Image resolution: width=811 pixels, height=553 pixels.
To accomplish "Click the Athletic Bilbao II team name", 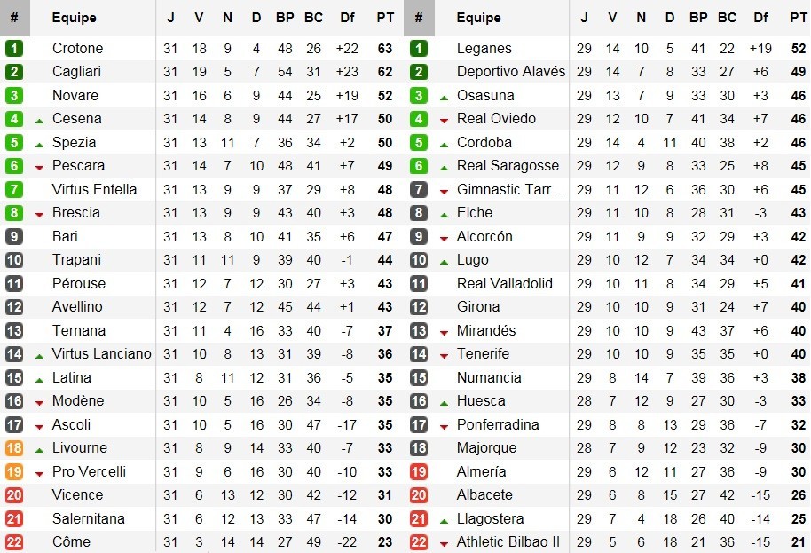I will pos(508,542).
